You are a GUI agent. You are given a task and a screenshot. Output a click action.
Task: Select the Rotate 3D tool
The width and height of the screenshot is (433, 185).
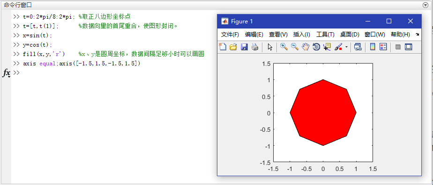[316, 47]
